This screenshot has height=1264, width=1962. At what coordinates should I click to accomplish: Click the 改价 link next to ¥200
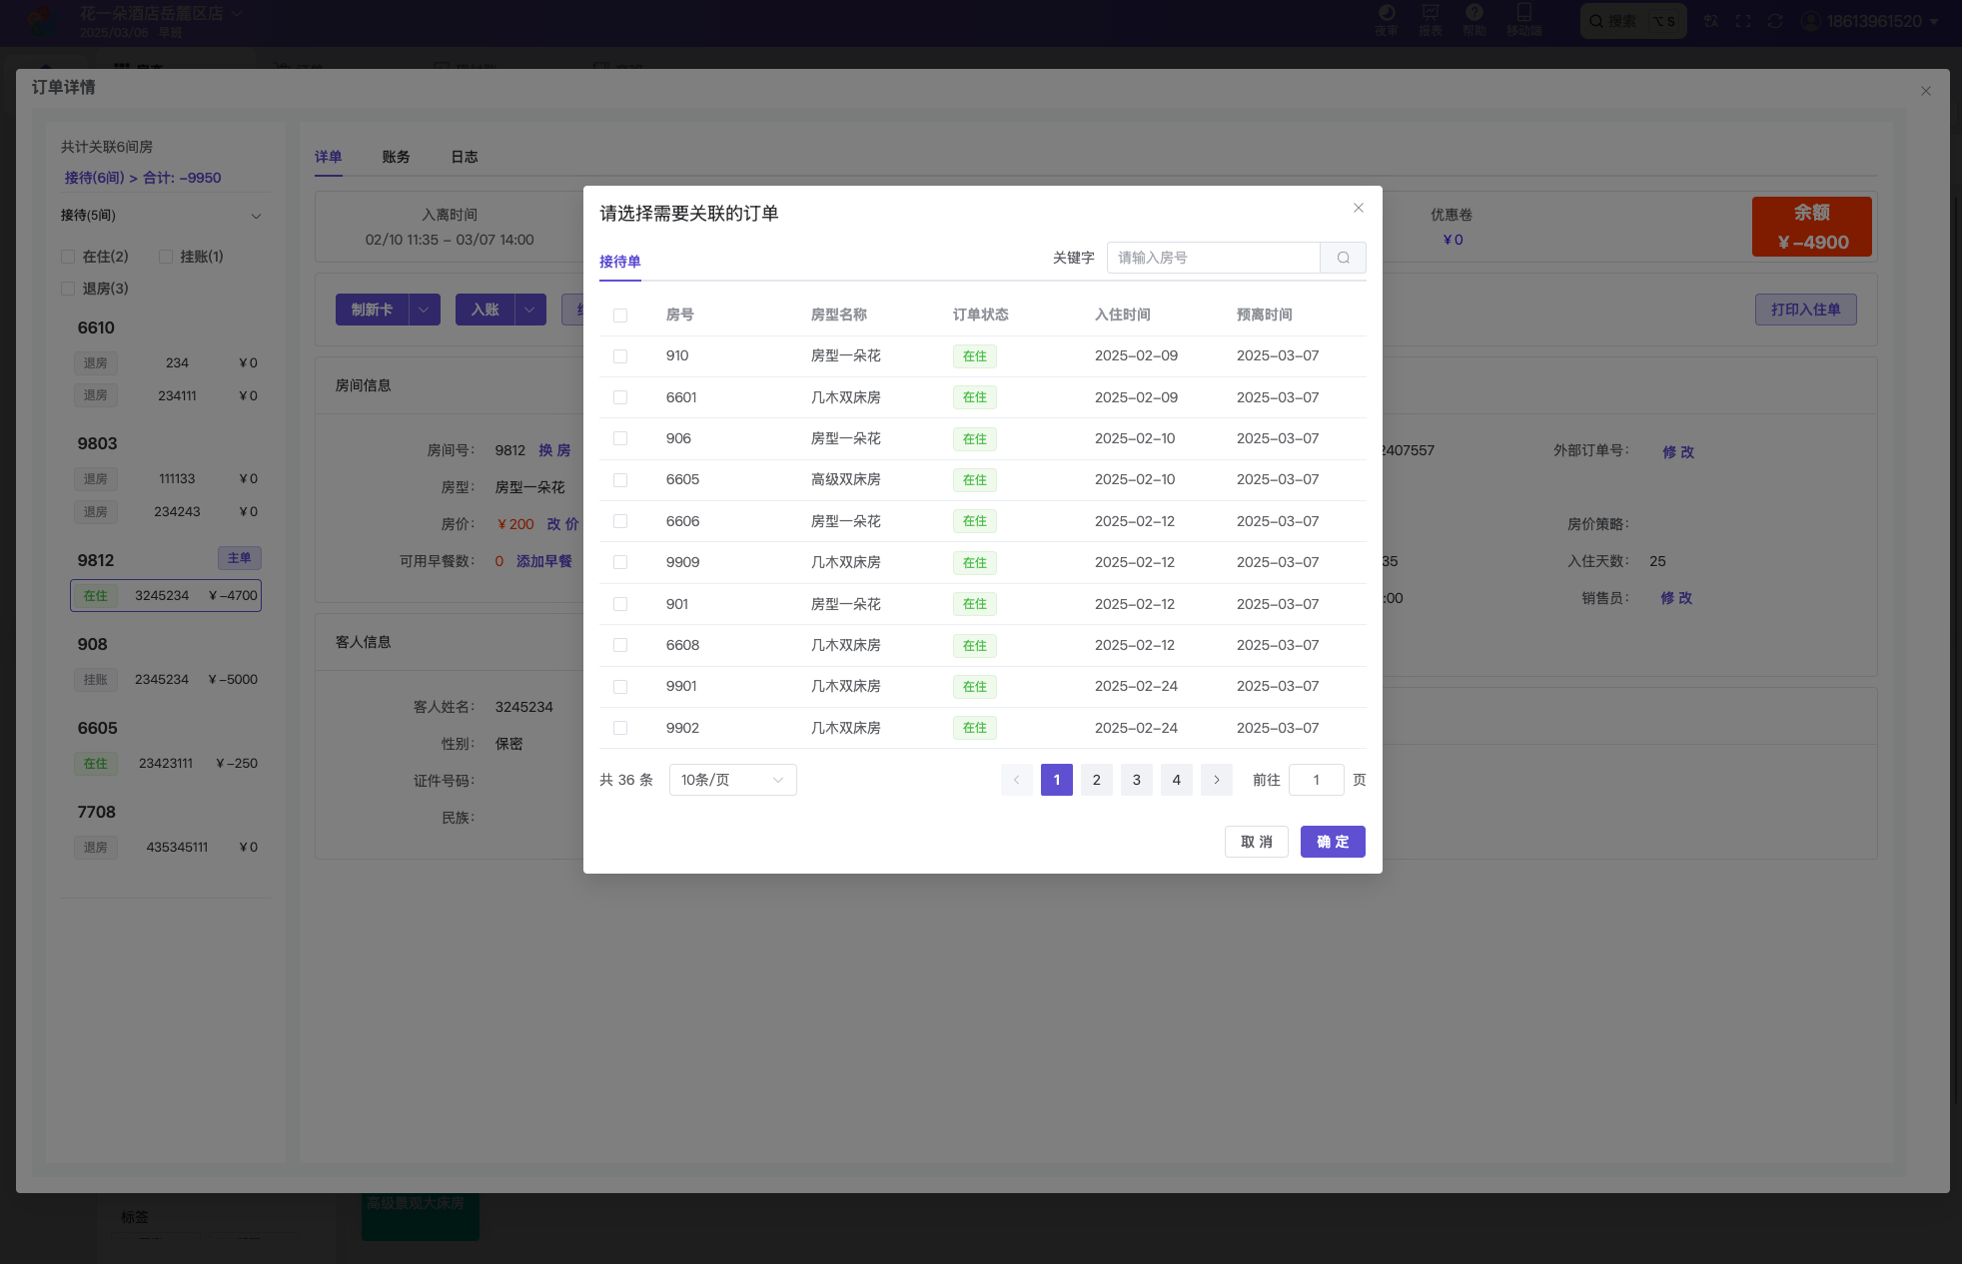pos(562,524)
